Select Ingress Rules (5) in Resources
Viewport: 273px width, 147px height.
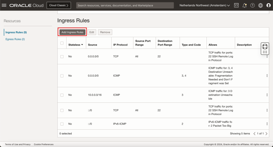click(x=16, y=32)
